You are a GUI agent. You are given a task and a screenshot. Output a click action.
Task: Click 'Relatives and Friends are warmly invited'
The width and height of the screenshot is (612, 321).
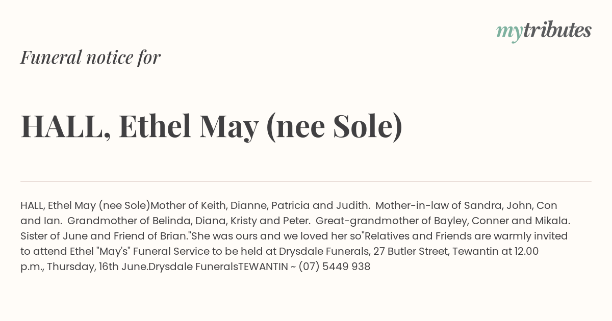(x=467, y=236)
